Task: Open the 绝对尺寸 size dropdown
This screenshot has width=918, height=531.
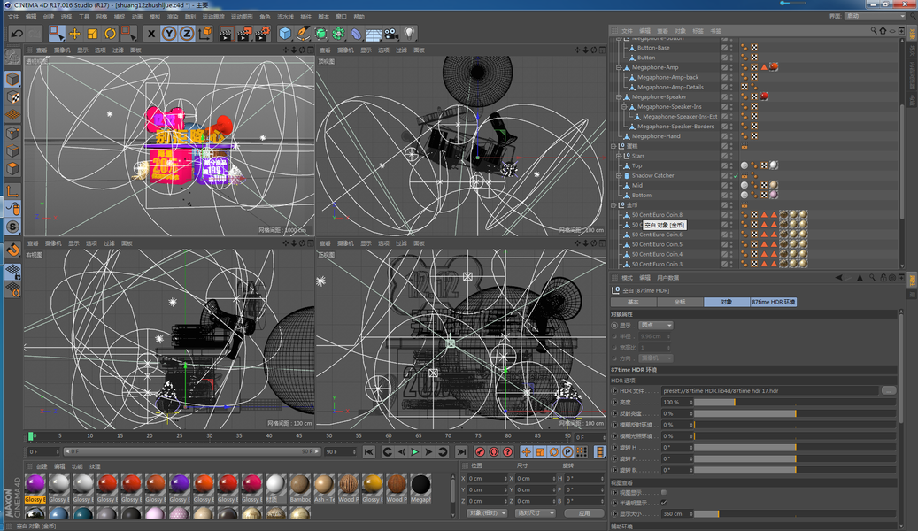Action: click(535, 512)
